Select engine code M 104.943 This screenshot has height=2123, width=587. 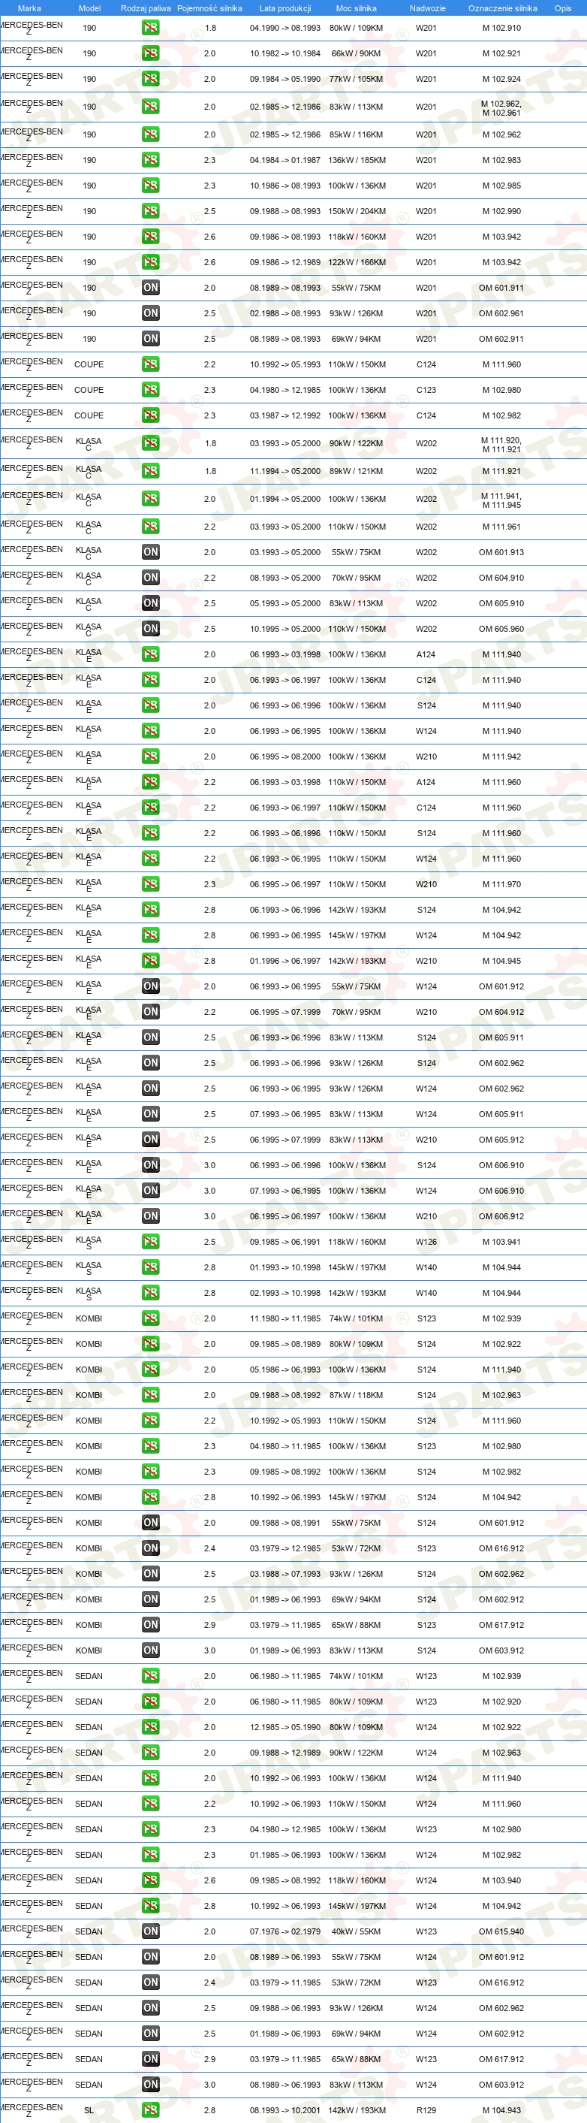click(501, 2109)
